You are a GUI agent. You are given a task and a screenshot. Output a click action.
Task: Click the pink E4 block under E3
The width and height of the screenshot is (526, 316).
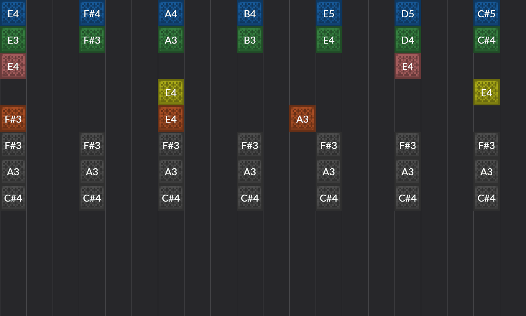point(13,66)
